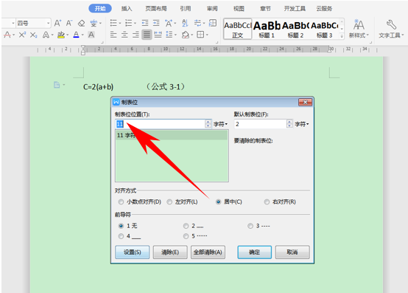This screenshot has width=408, height=293.
Task: Click the 全部清除(A) button
Action: [208, 252]
